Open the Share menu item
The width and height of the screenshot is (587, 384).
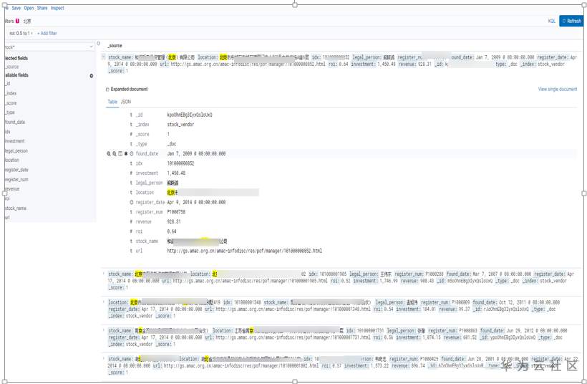42,8
